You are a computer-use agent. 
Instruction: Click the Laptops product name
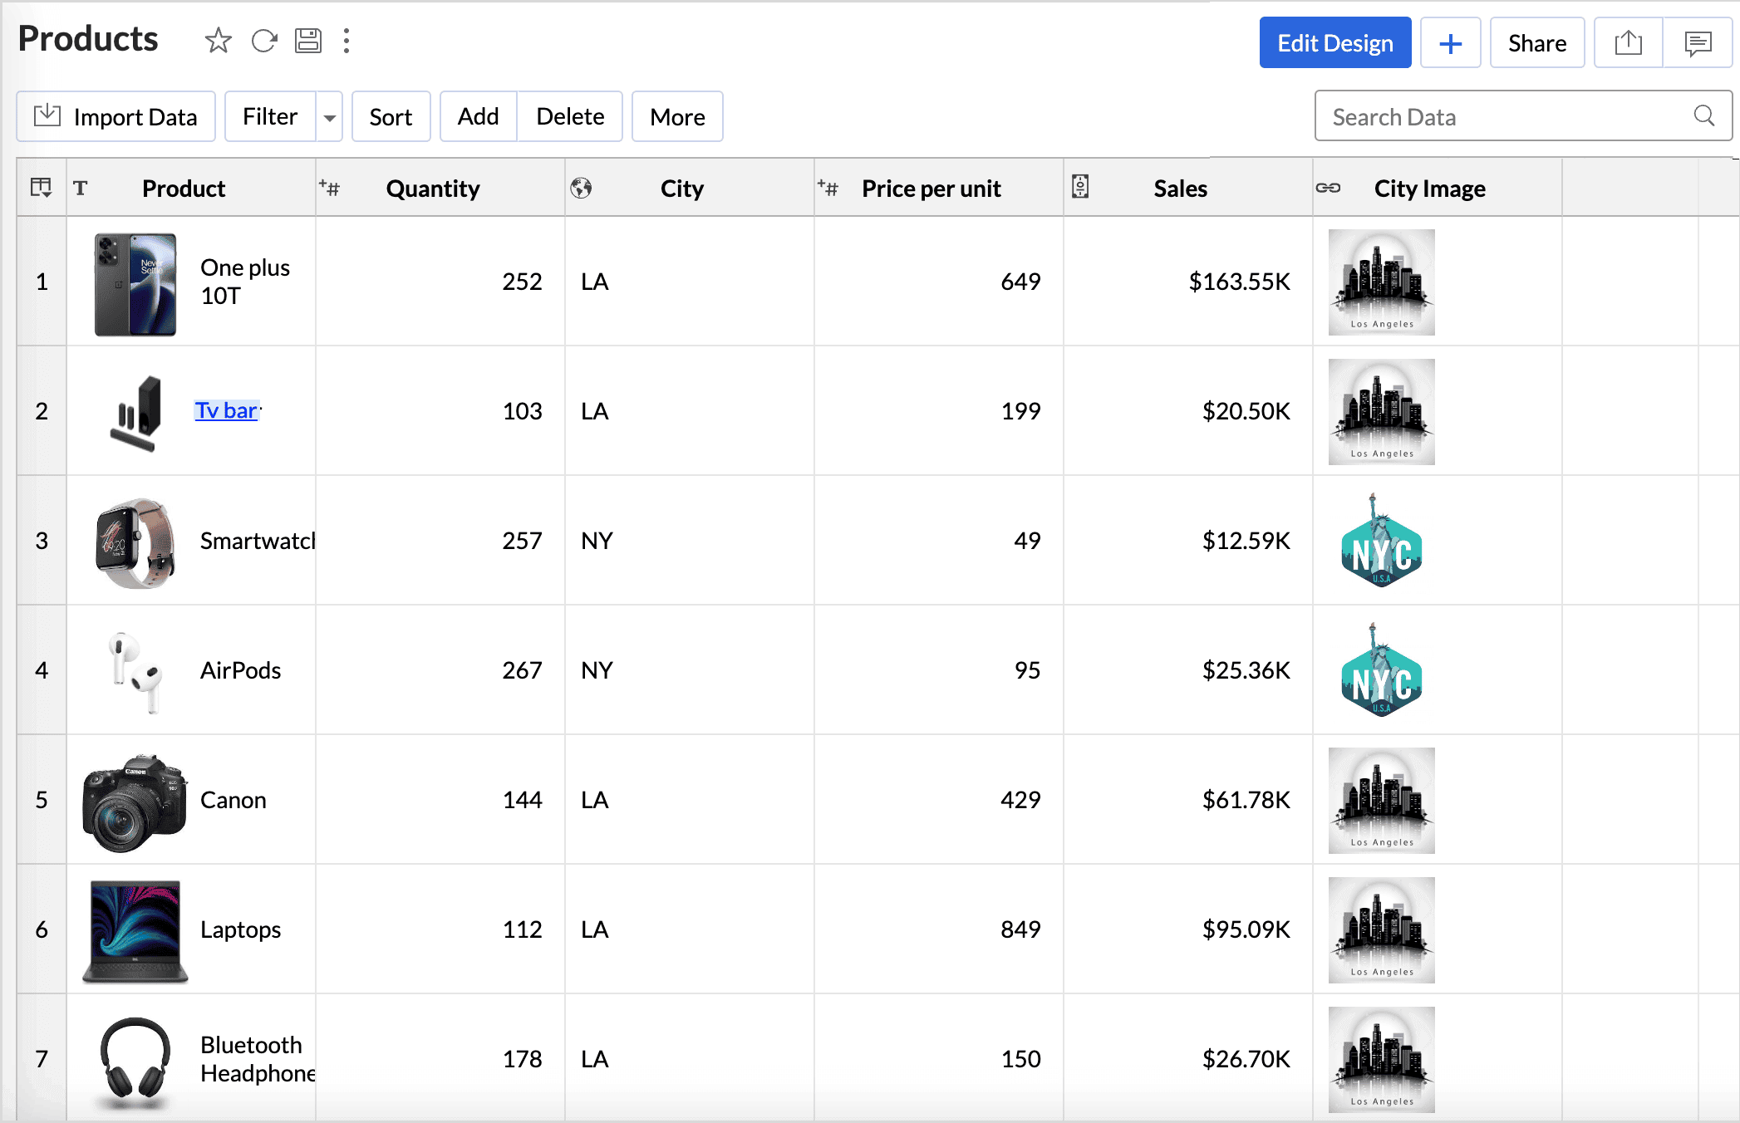coord(241,929)
